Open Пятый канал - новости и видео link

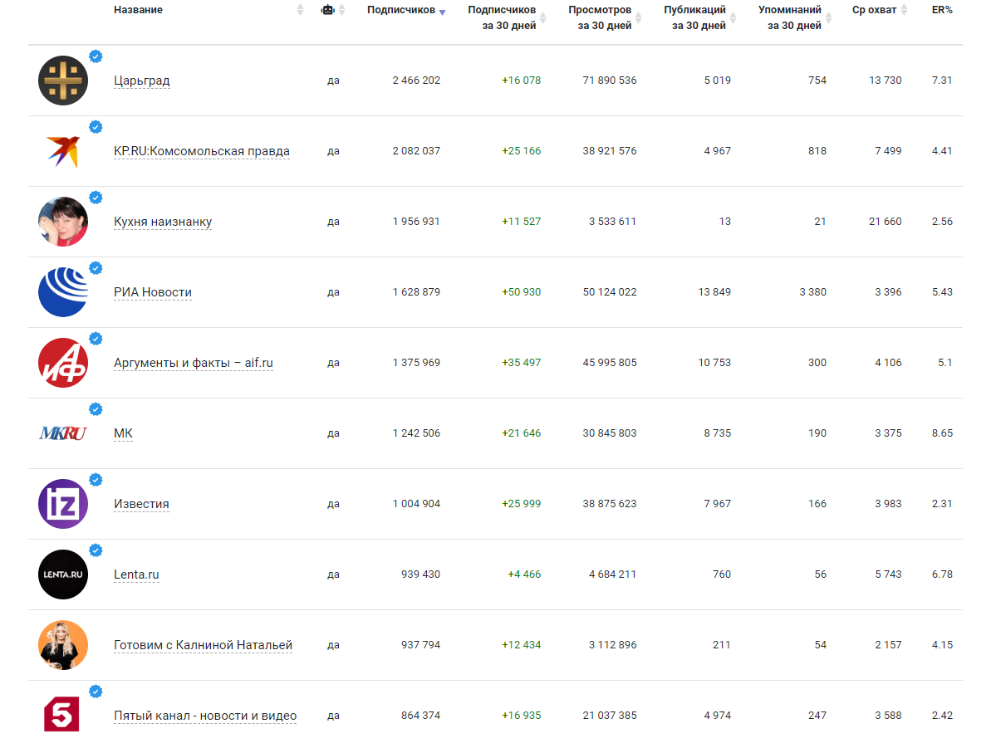(205, 715)
